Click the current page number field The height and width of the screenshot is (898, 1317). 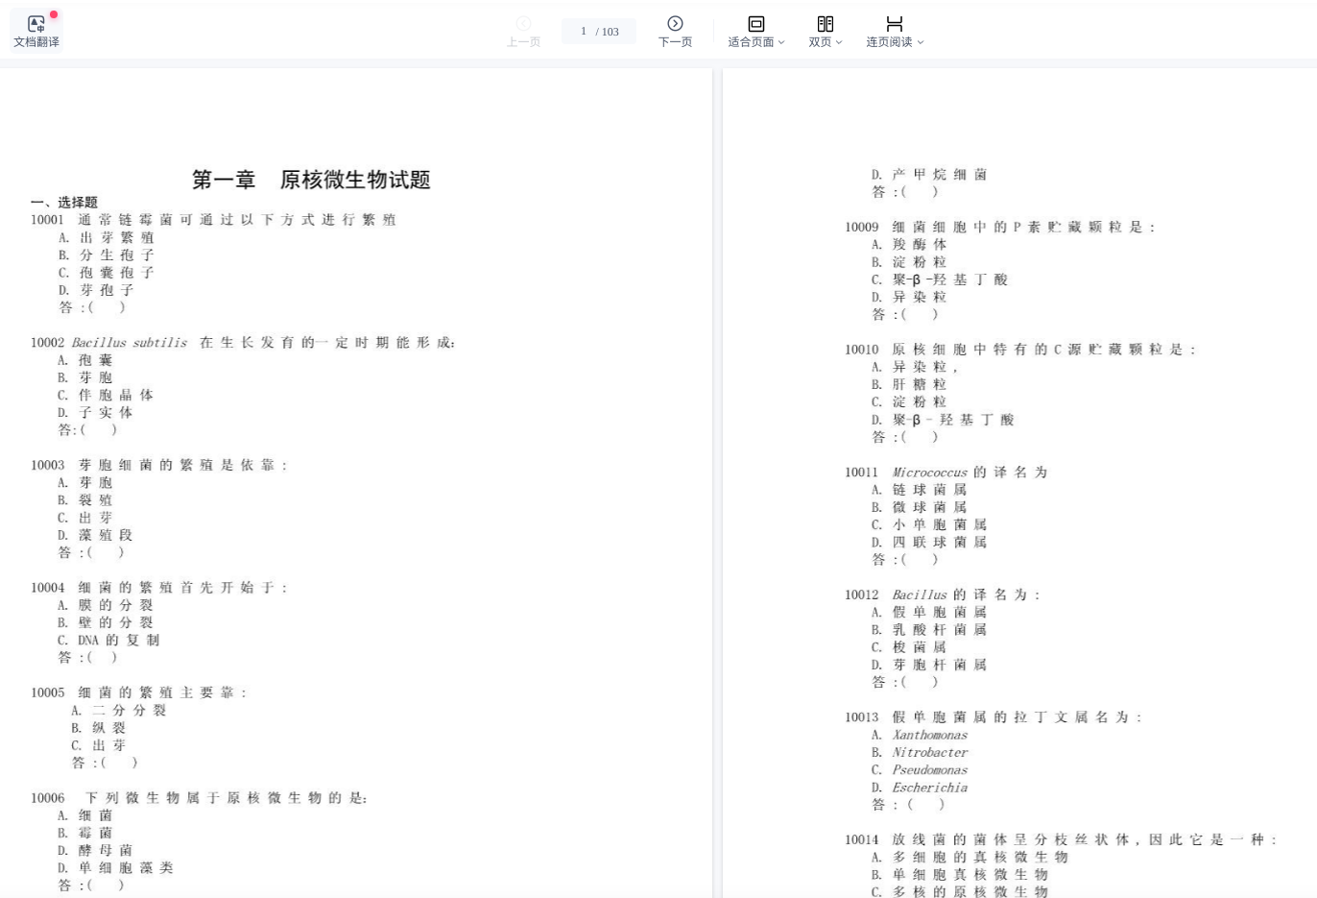click(x=583, y=31)
